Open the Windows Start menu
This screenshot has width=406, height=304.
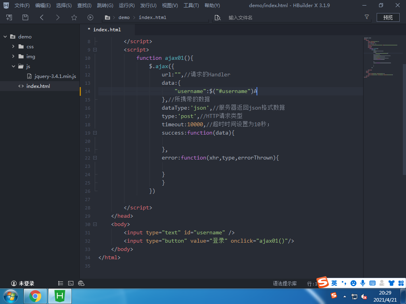pos(11,296)
